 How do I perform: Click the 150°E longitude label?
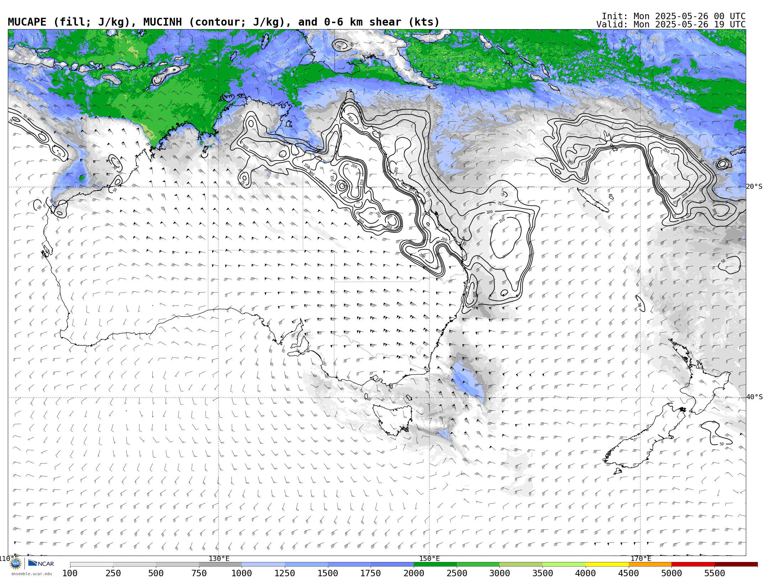click(429, 558)
